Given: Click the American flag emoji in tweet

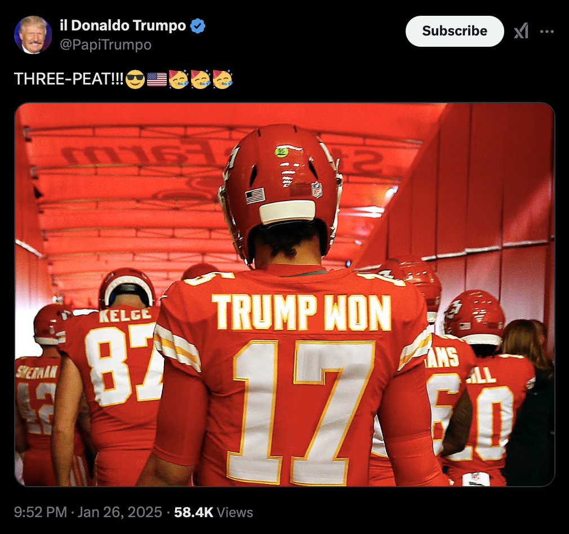Looking at the screenshot, I should point(157,79).
